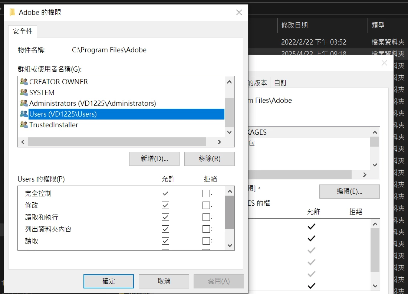Click the 完全控制 permission label

tap(38, 193)
